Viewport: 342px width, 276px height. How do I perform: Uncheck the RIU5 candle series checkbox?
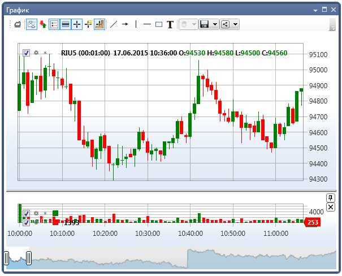tap(26, 53)
